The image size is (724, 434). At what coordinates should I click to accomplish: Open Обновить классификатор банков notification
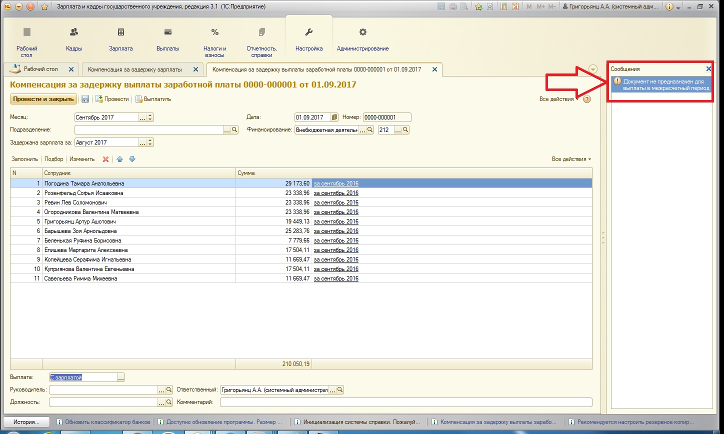point(103,422)
